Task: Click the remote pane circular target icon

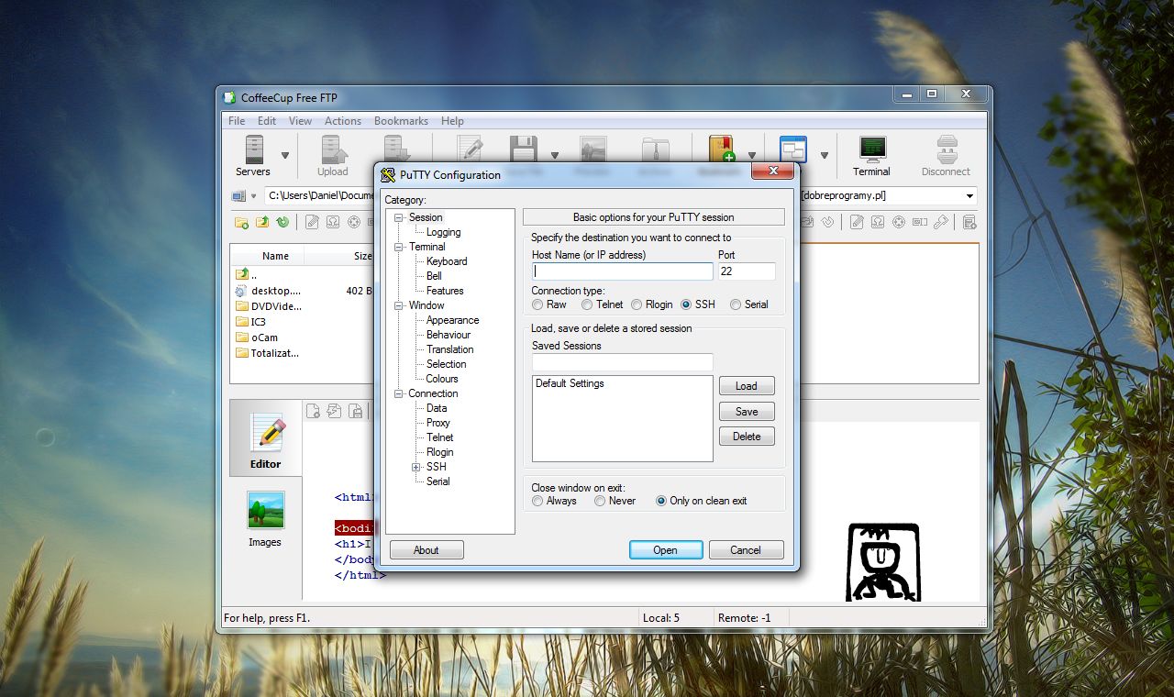Action: 899,222
